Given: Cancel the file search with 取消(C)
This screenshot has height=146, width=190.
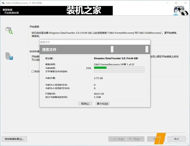Looking at the screenshot, I should coord(85,104).
